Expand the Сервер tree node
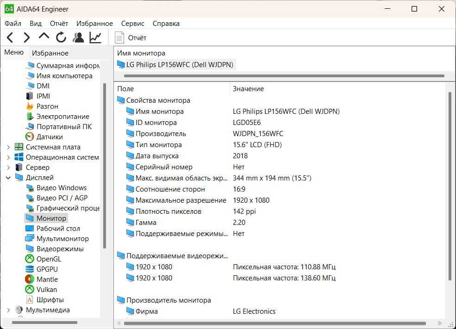 [8, 168]
